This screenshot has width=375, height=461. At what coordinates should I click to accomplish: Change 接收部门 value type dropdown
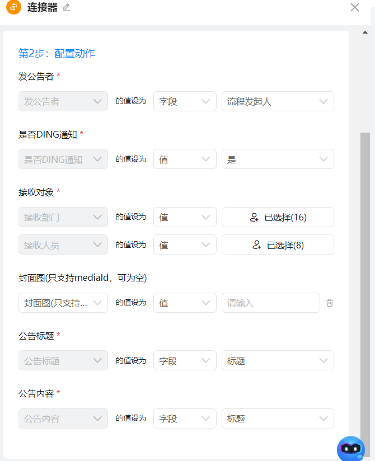[x=185, y=217]
